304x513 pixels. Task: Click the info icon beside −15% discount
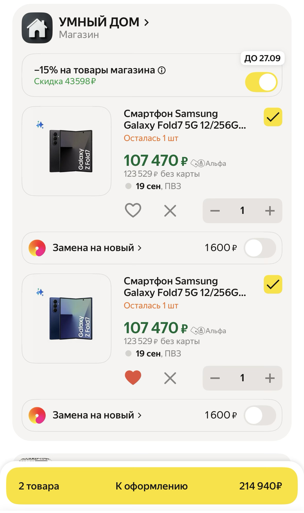(x=162, y=70)
